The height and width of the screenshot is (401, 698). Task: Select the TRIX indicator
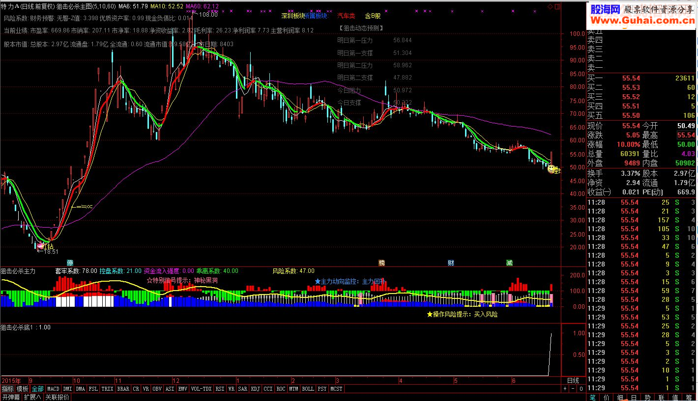107,389
